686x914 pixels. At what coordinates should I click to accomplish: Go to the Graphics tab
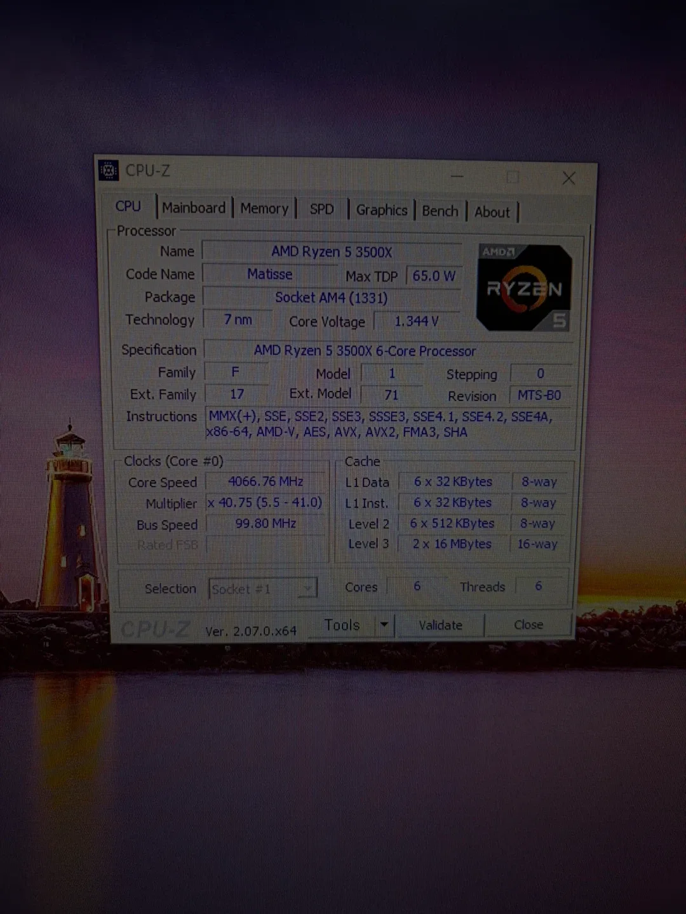click(381, 210)
